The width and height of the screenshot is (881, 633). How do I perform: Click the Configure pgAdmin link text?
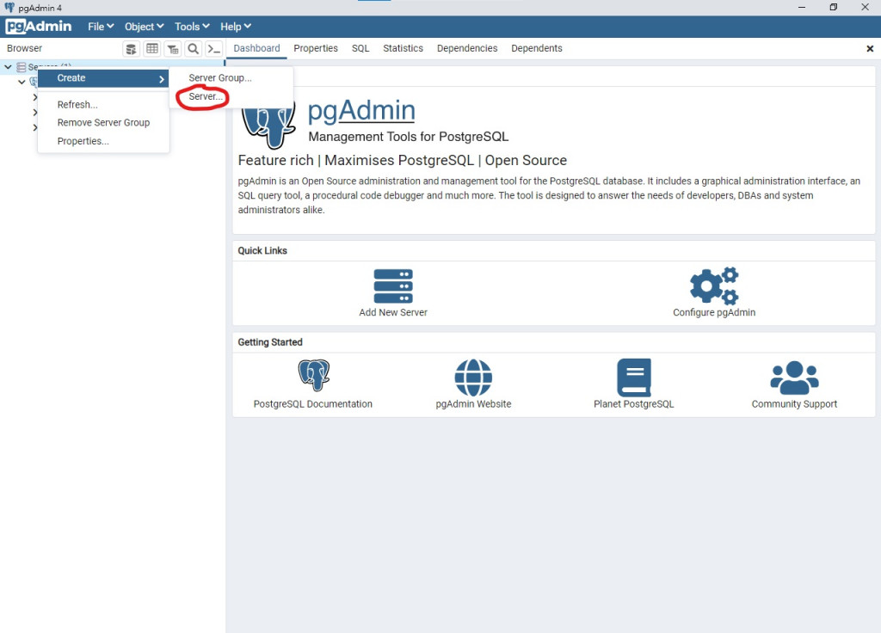point(714,312)
